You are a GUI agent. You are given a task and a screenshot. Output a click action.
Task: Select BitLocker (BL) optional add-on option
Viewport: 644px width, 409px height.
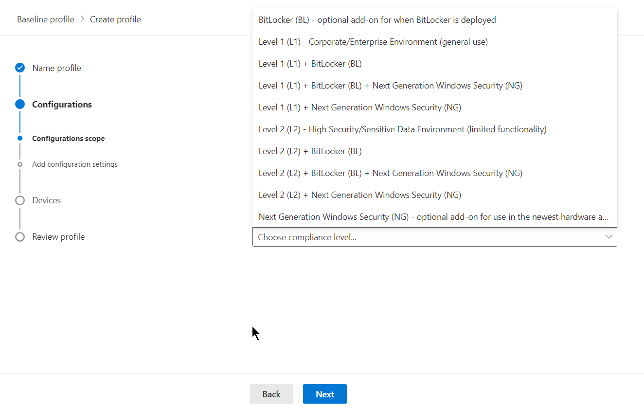377,20
